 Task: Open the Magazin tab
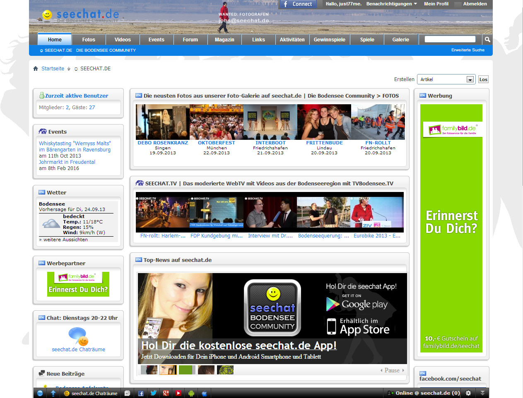tap(224, 40)
